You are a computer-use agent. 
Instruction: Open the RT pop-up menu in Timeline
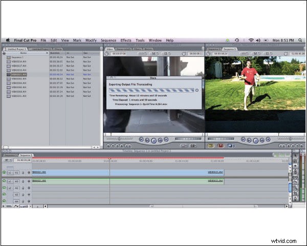(8, 160)
